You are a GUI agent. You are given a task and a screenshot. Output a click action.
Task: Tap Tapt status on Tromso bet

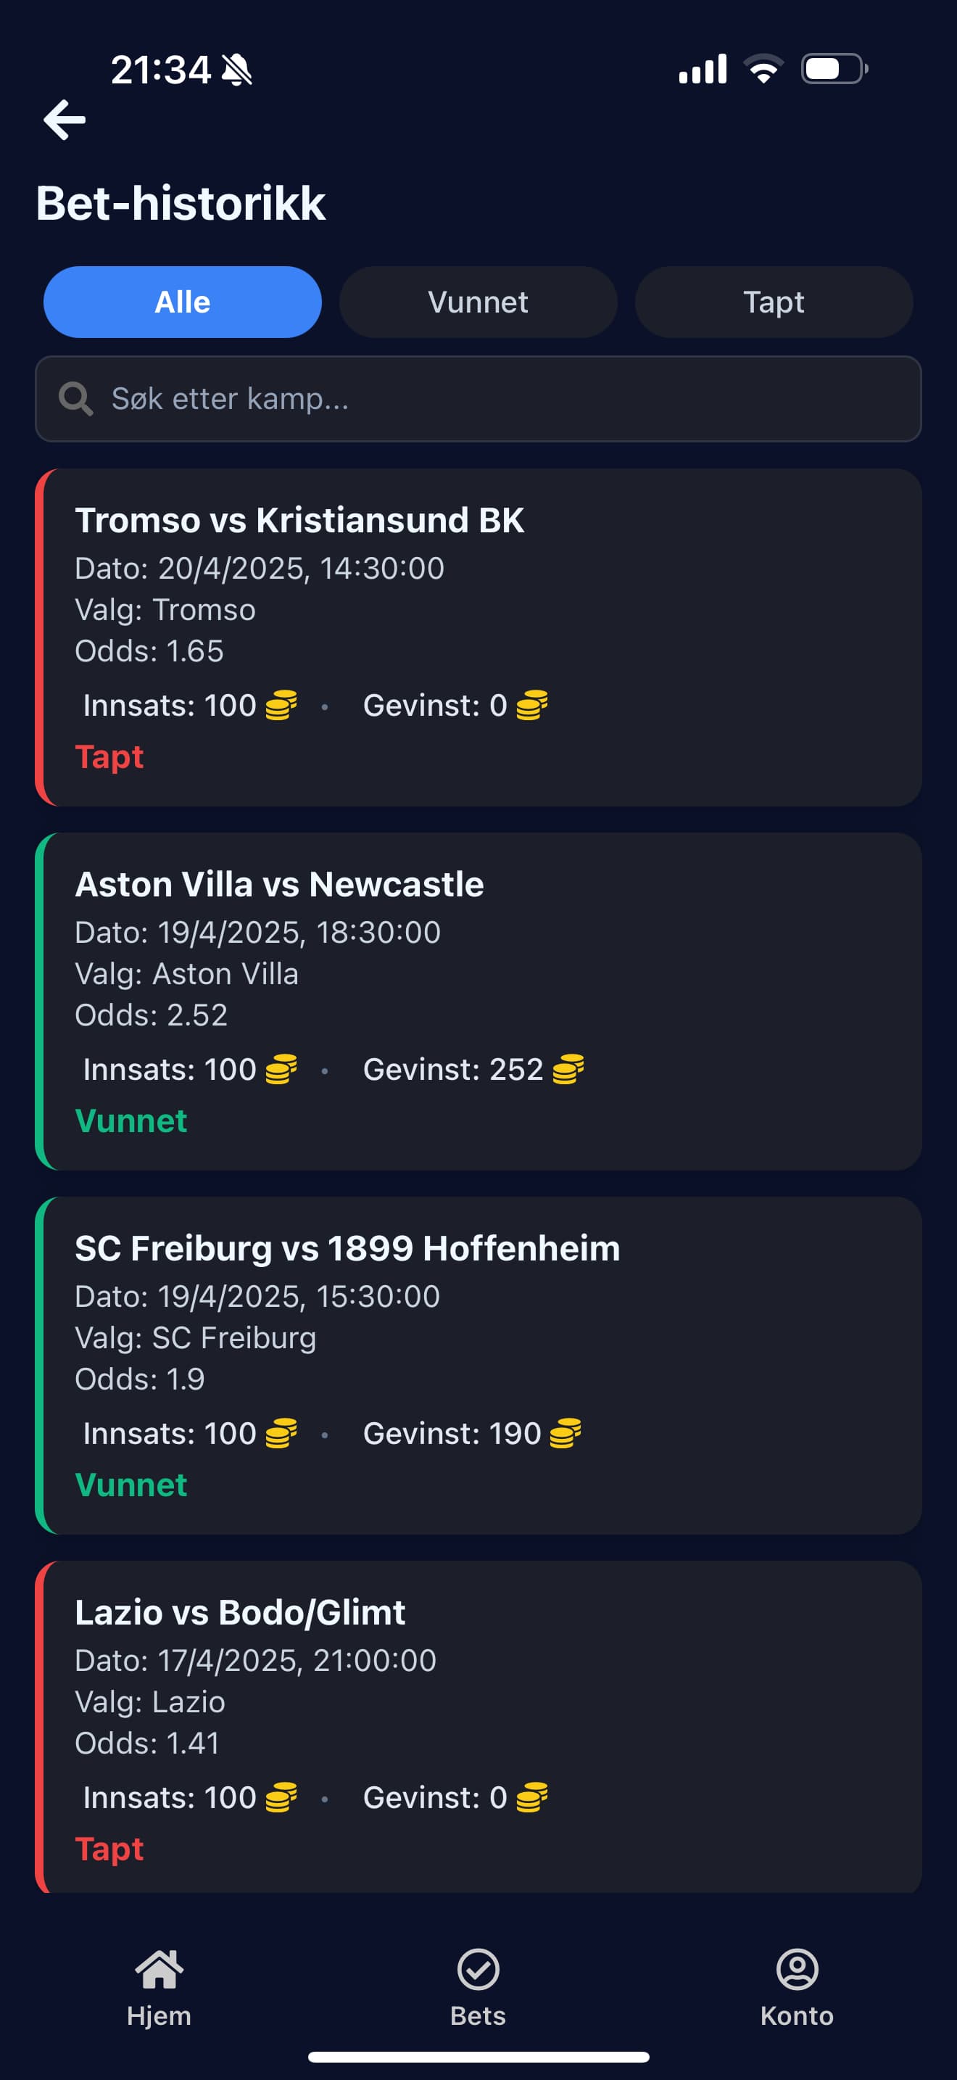coord(109,756)
